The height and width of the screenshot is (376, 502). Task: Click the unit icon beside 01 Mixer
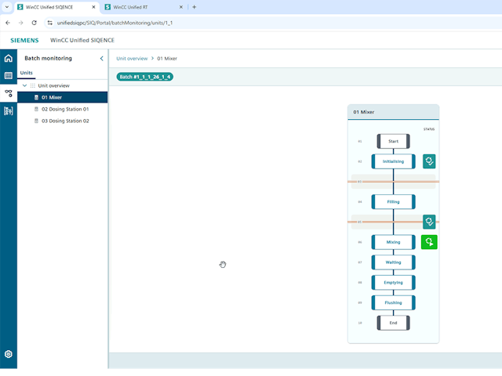coord(36,97)
